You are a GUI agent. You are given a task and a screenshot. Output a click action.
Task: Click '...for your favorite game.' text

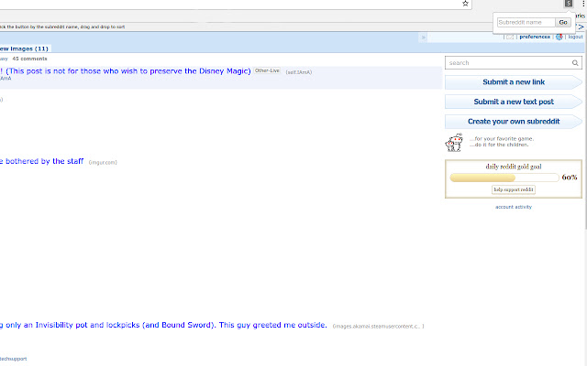point(502,139)
